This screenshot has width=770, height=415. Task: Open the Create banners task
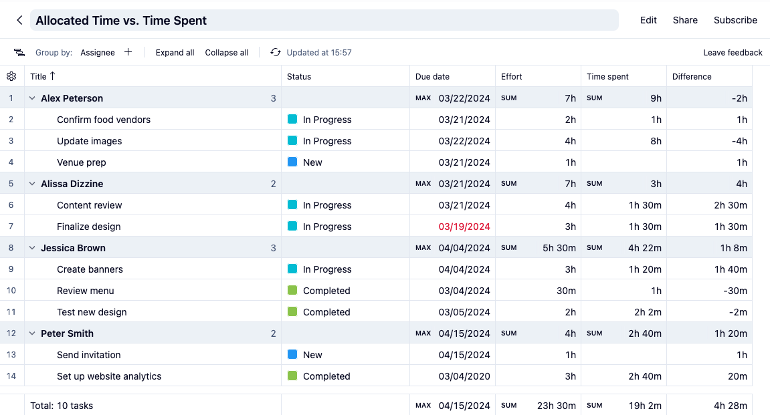pos(90,269)
